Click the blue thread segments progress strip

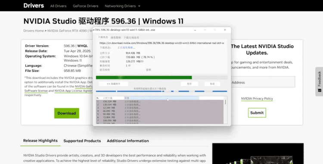pos(161,91)
